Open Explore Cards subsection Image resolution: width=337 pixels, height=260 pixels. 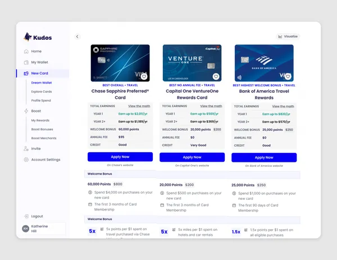(x=42, y=92)
